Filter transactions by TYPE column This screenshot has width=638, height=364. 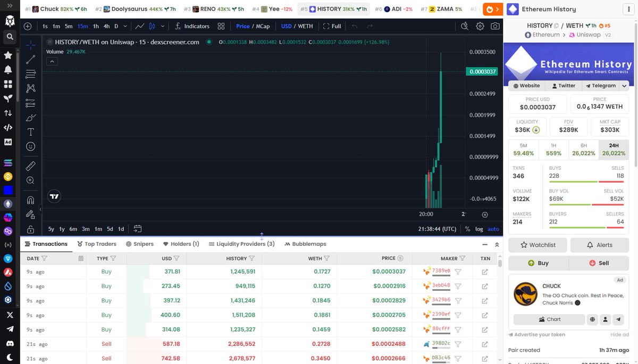(x=113, y=258)
